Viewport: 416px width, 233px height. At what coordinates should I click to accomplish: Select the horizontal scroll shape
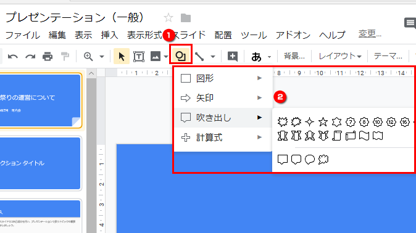351,136
